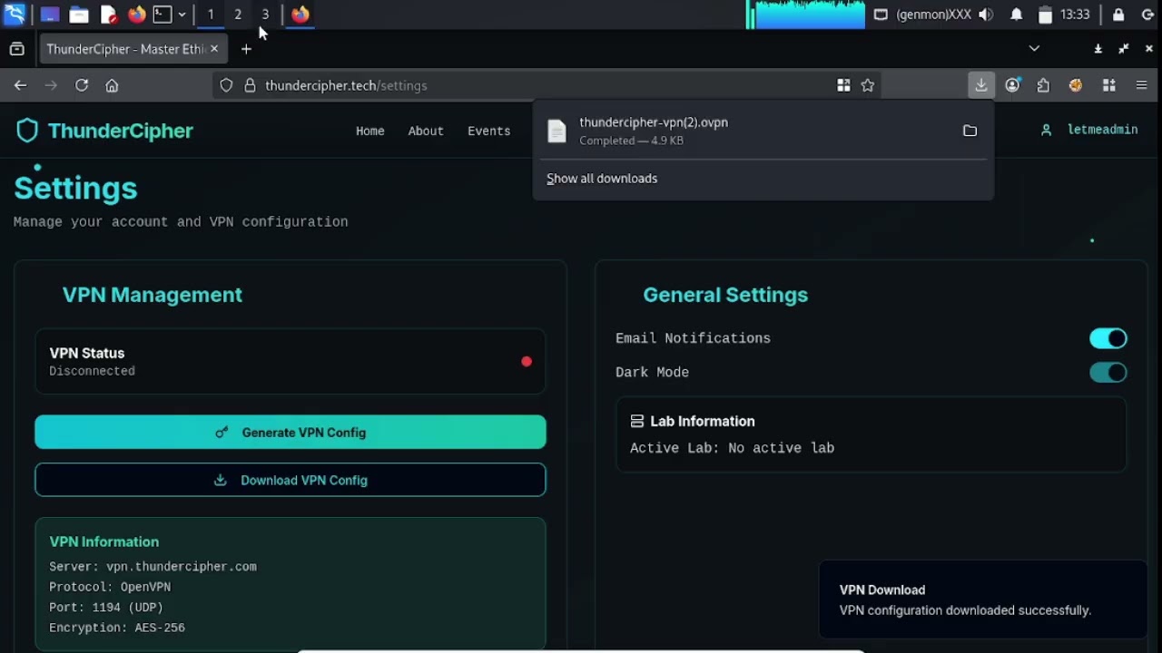
Task: Click the battery power icon
Action: coord(1045,15)
